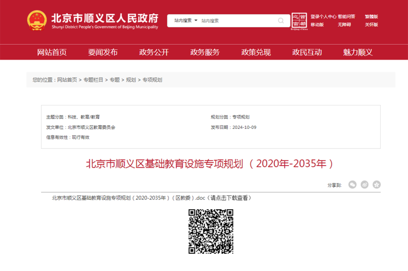
Task: Open the 魅力顺义 navigation item
Action: (x=358, y=52)
